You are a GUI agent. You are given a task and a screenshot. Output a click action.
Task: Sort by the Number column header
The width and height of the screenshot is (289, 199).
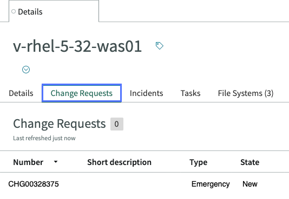coord(28,162)
